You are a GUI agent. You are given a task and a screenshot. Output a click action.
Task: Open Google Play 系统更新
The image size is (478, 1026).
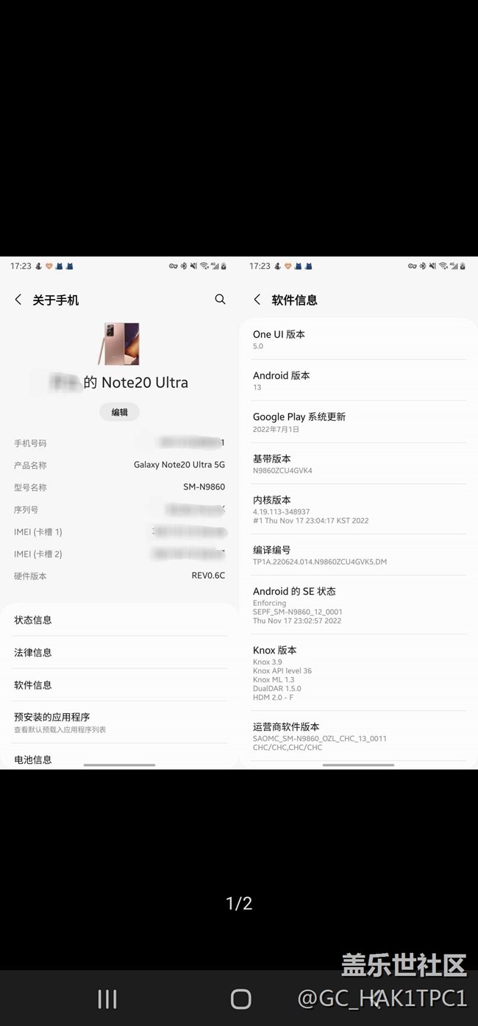pyautogui.click(x=359, y=422)
